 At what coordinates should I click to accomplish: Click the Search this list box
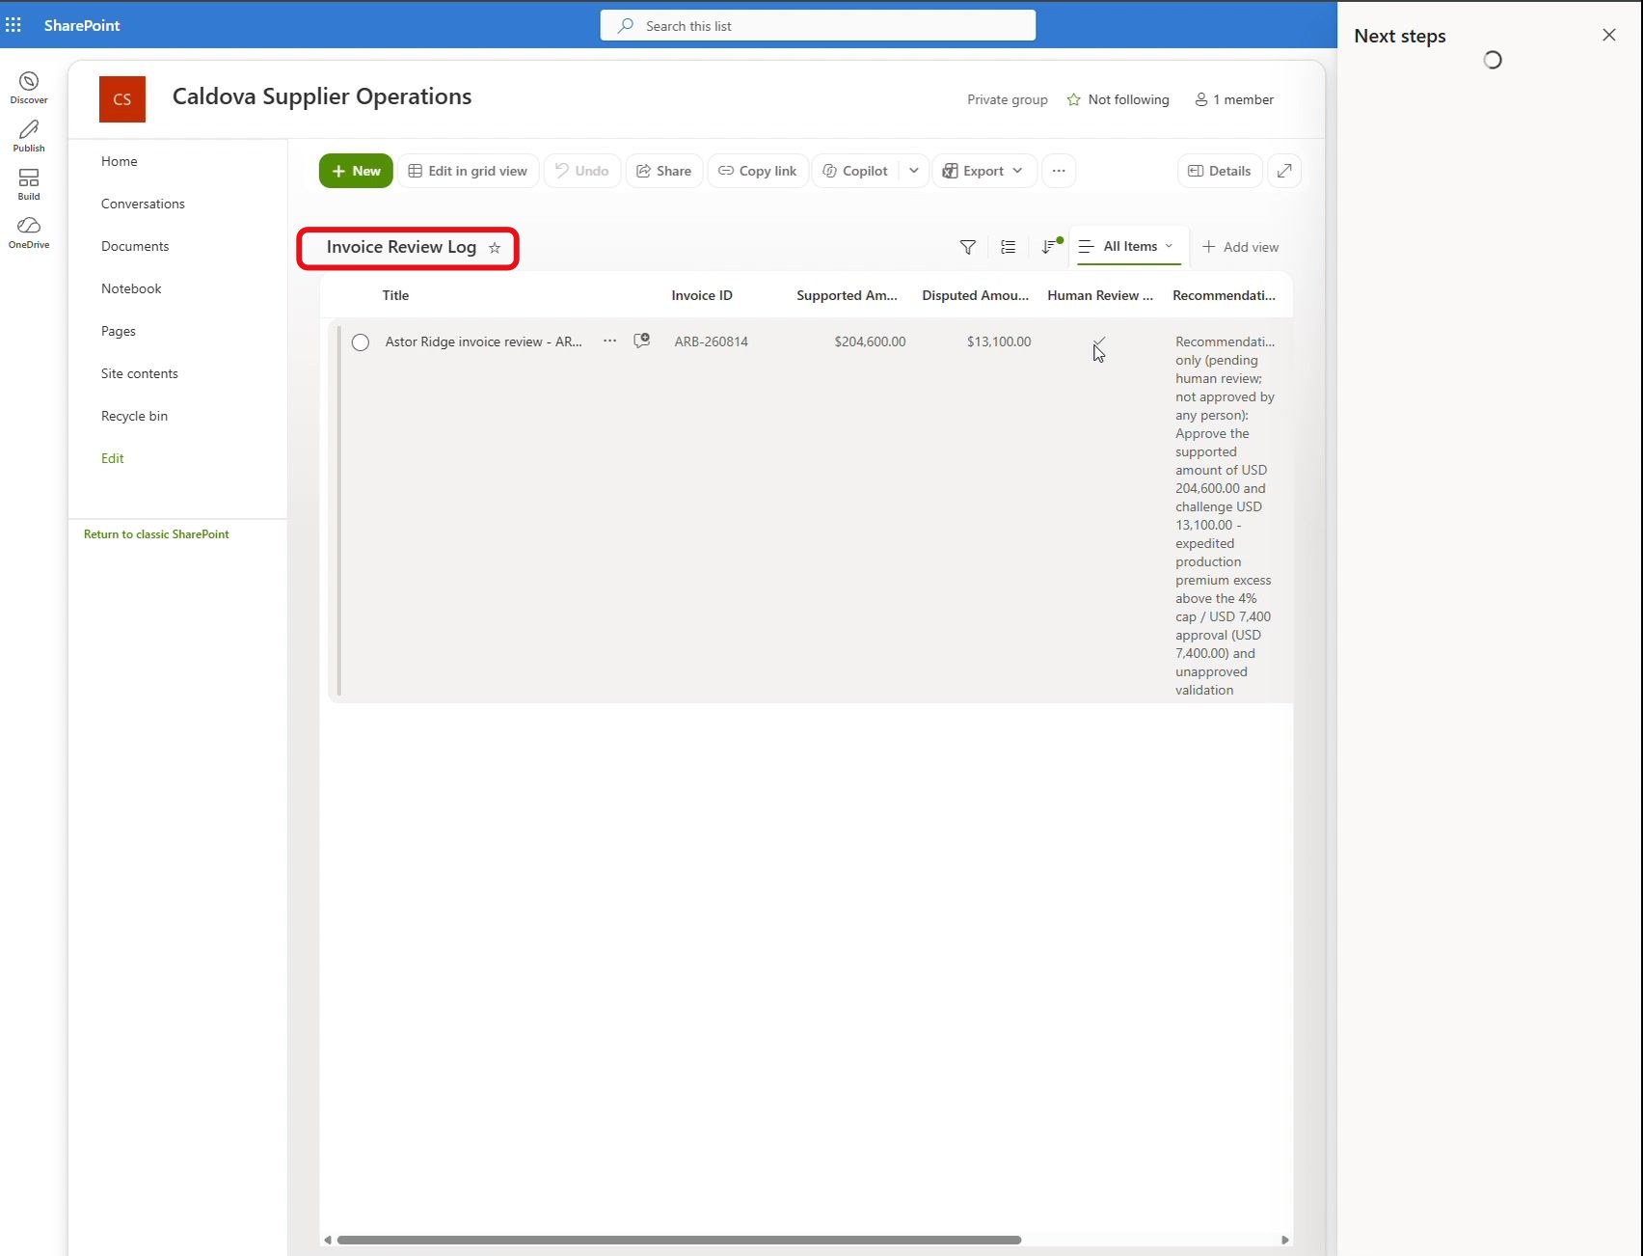tap(818, 25)
